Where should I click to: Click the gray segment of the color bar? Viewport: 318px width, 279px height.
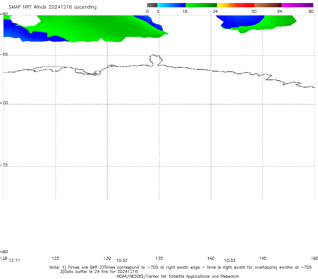(152, 5)
